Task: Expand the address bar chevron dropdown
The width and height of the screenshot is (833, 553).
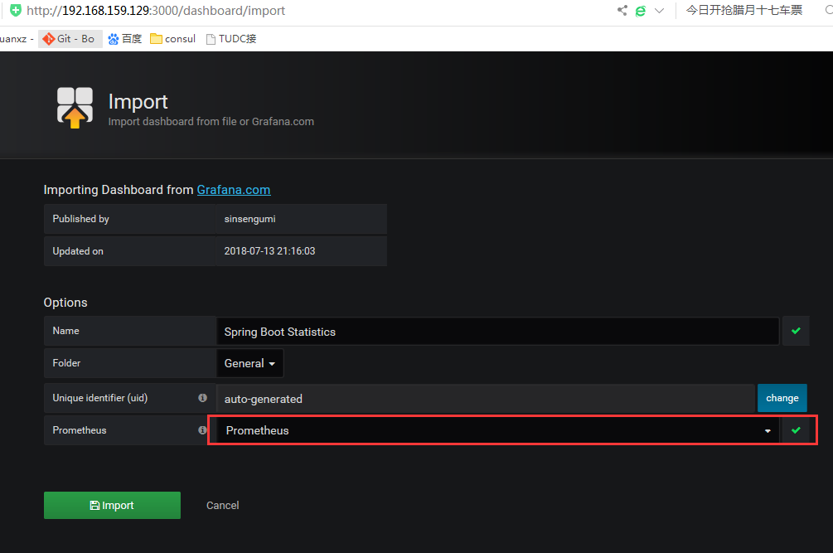Action: [659, 11]
